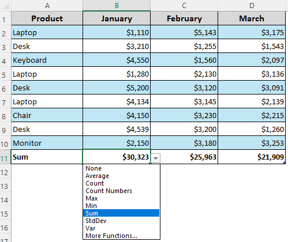The image size is (288, 242).
Task: Select the $5,200 cell
Action: (x=117, y=88)
